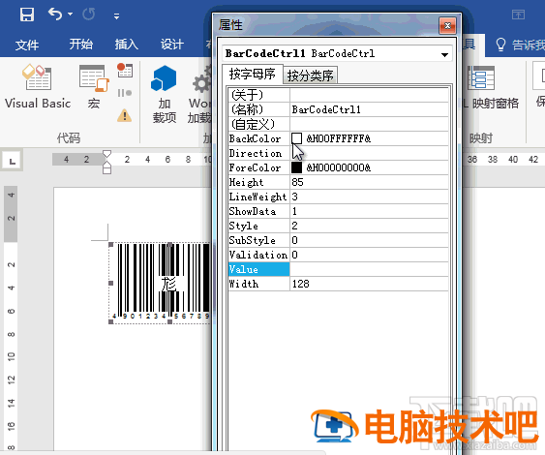
Task: Click the Word 加载项 gear icon
Action: 202,83
